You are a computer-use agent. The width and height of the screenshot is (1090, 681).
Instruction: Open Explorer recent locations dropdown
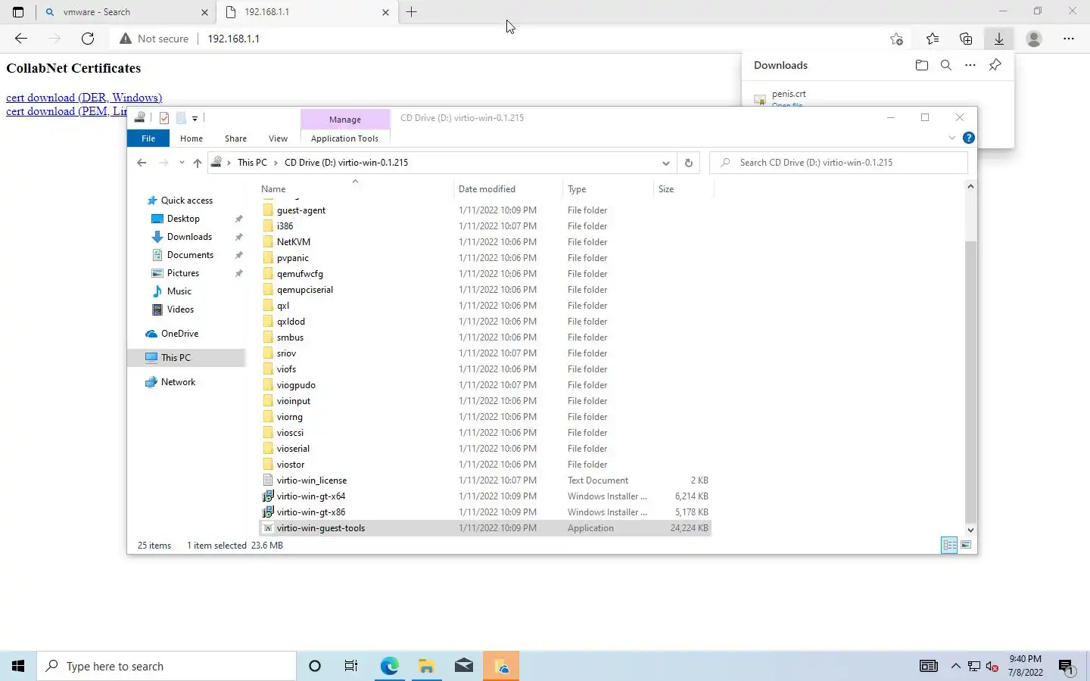click(x=182, y=163)
